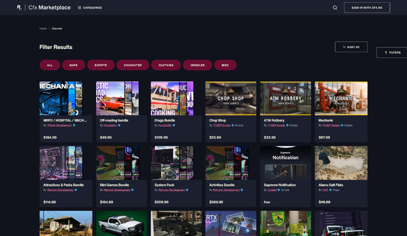Click the $87.99 price on Mechanic

click(324, 137)
